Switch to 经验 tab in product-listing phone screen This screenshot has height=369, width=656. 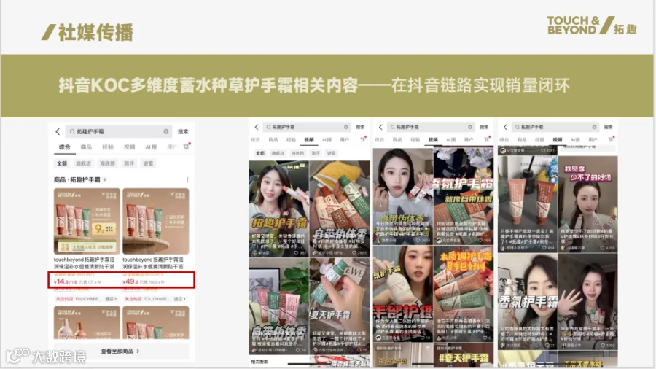tap(108, 147)
